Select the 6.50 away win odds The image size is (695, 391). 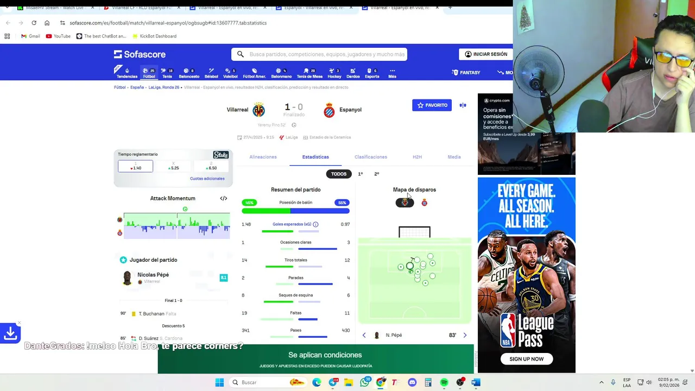pyautogui.click(x=211, y=166)
